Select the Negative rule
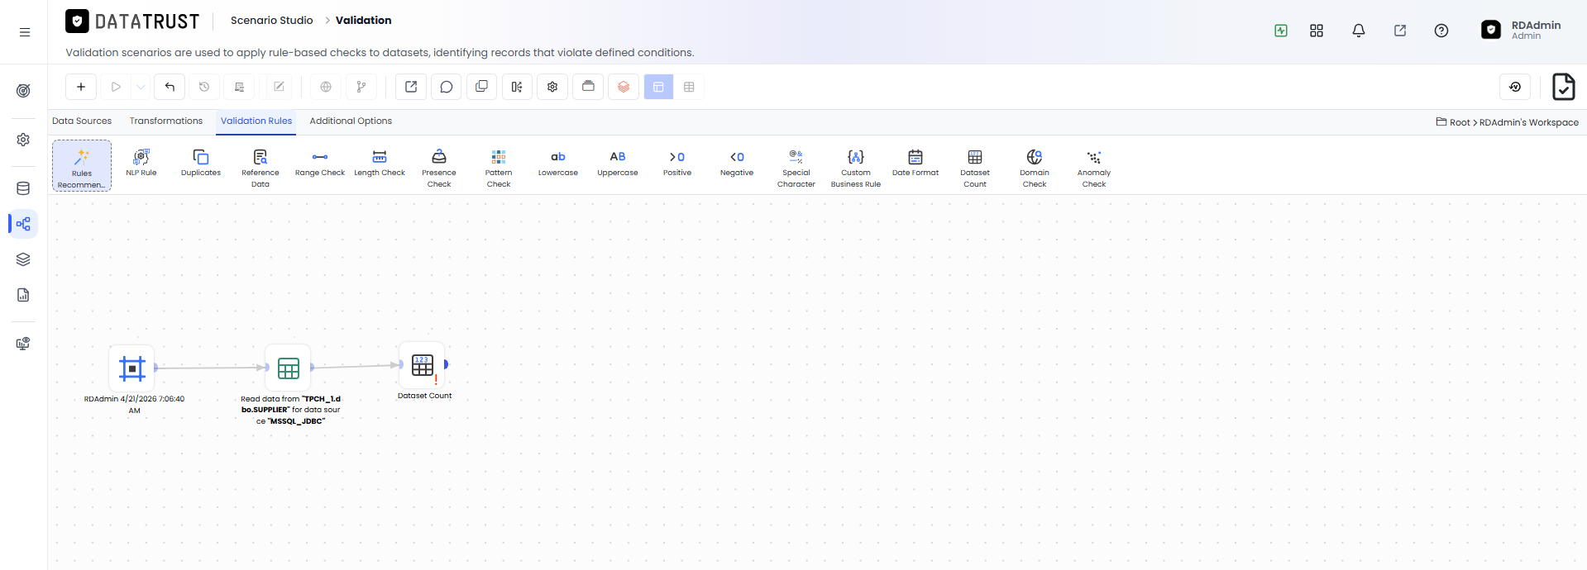The height and width of the screenshot is (570, 1587). point(737,163)
